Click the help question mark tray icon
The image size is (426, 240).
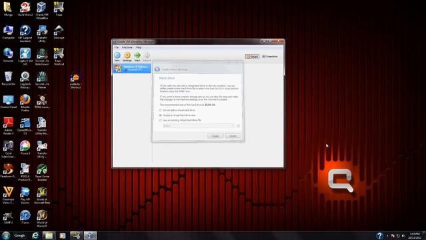point(379,235)
